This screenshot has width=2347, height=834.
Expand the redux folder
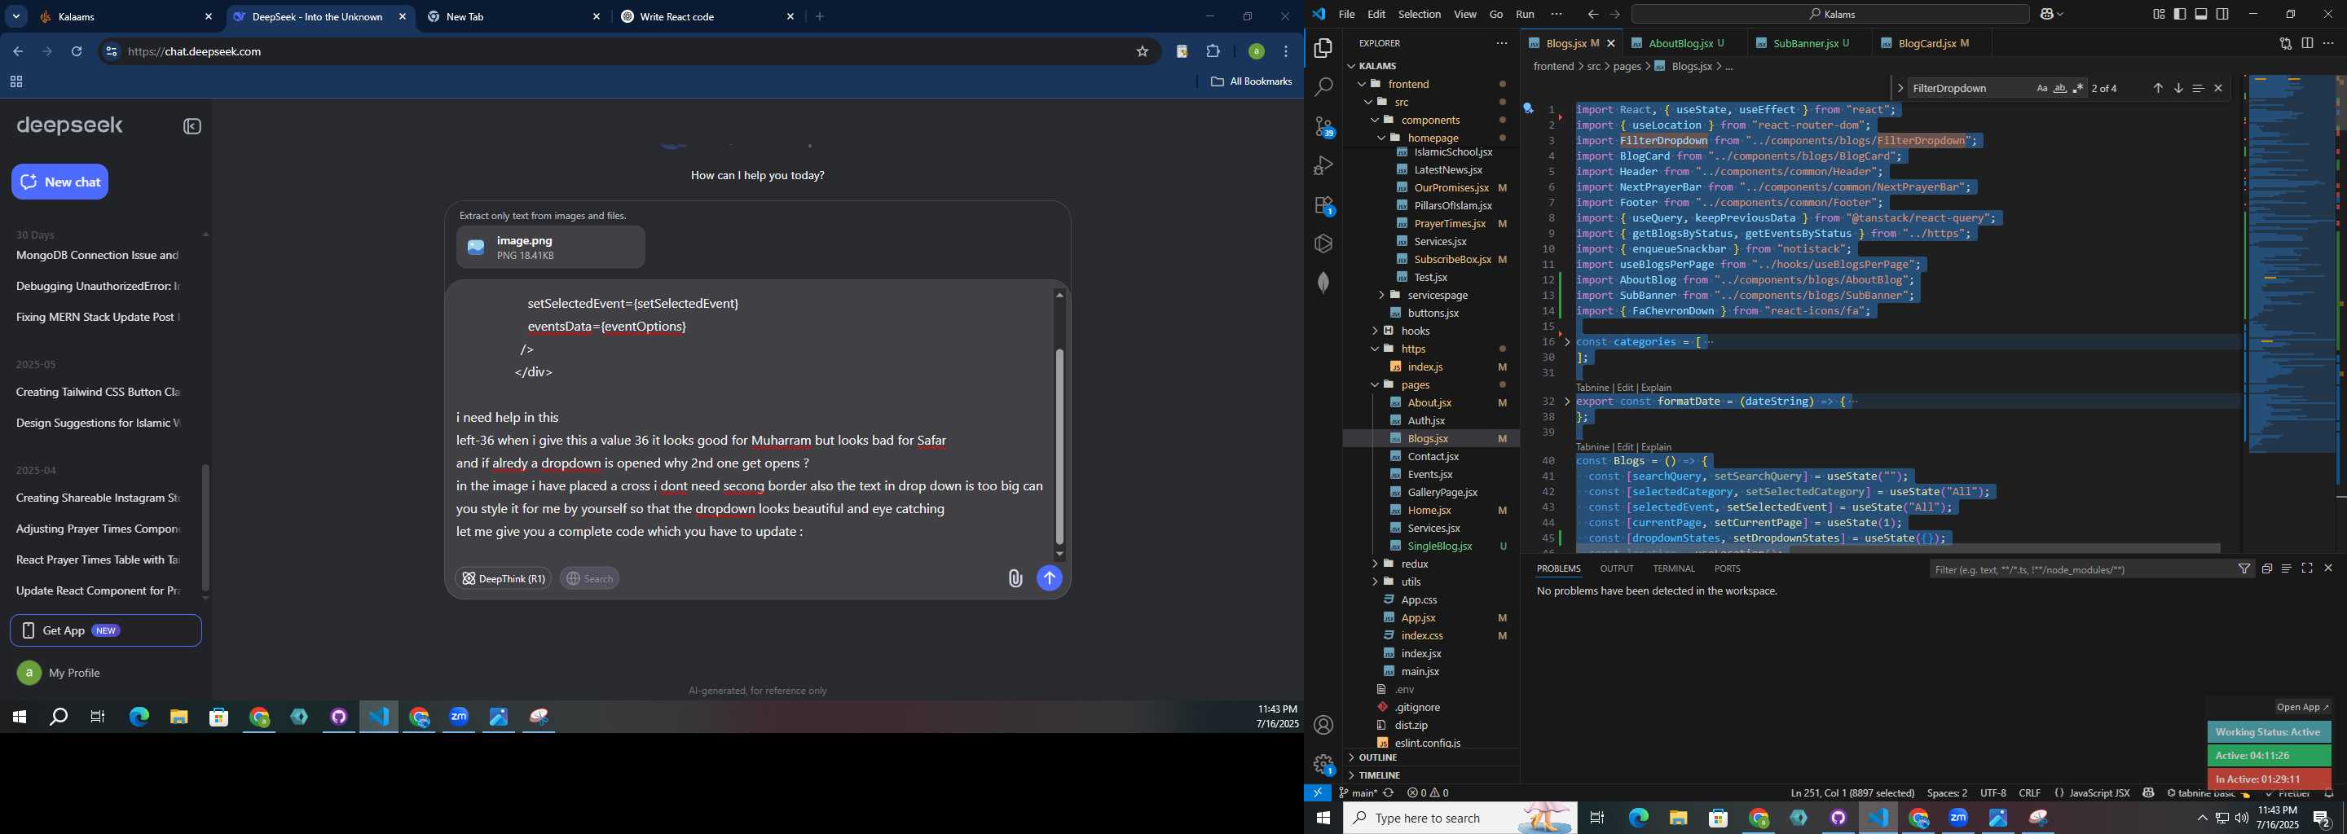[x=1375, y=564]
